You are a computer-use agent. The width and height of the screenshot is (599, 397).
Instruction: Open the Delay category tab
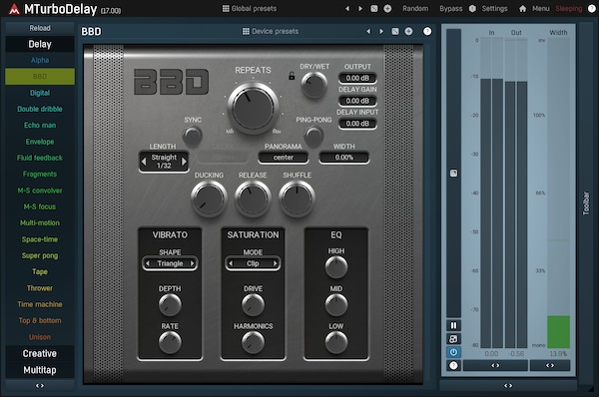click(40, 44)
